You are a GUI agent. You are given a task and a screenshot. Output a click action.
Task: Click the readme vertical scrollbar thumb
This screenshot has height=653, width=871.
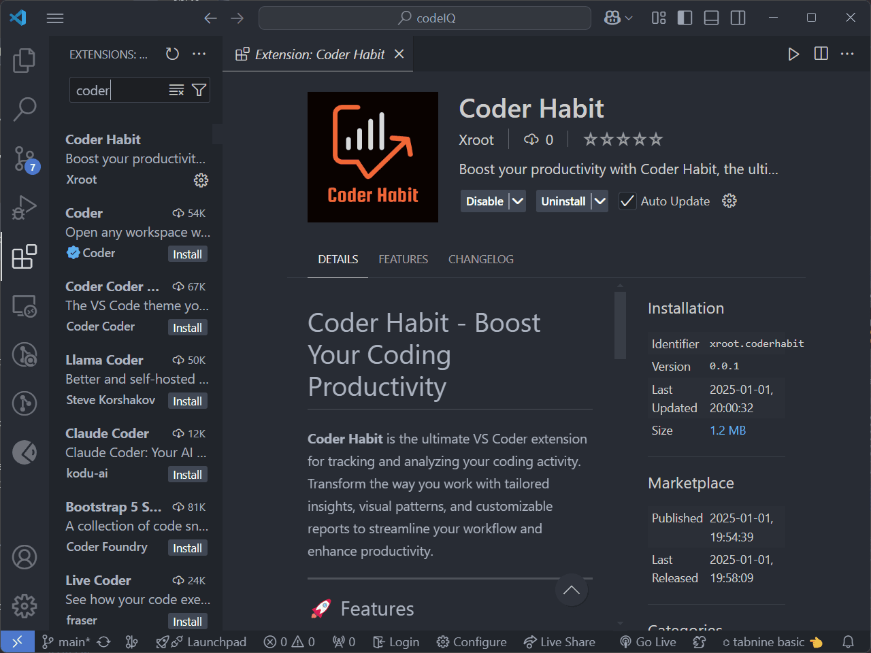[x=620, y=325]
